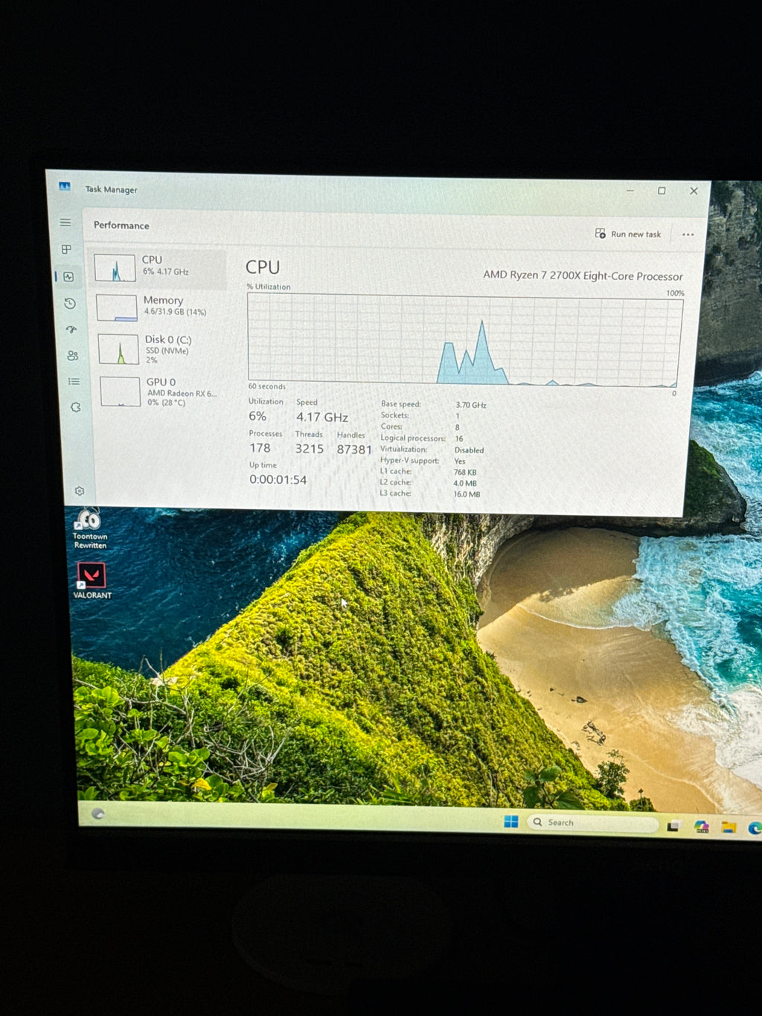This screenshot has height=1016, width=762.
Task: Click the AMD Ryzen 7 2700X processor name
Action: click(583, 275)
